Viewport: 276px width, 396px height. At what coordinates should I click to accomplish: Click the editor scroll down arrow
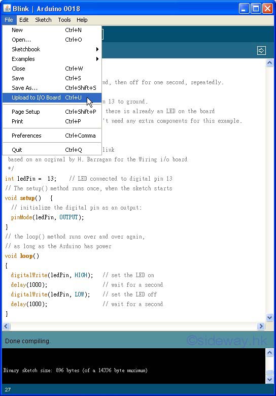click(x=269, y=317)
